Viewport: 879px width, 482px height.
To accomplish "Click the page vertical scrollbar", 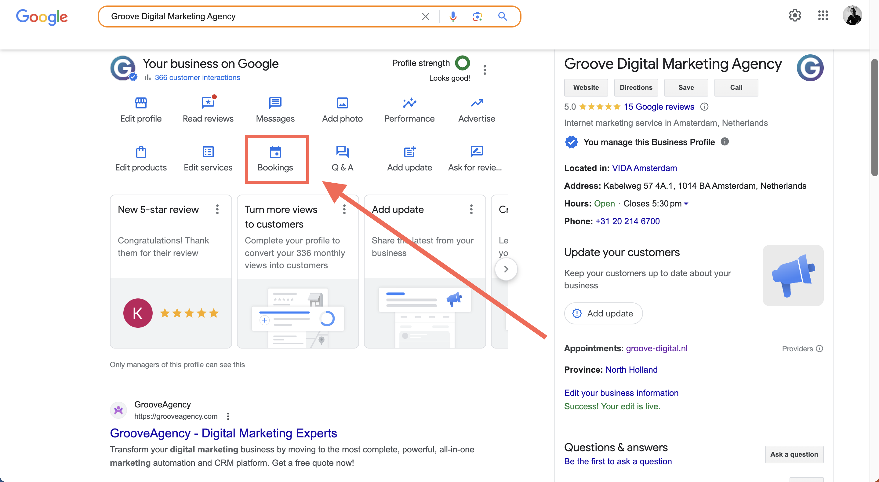I will (x=874, y=118).
